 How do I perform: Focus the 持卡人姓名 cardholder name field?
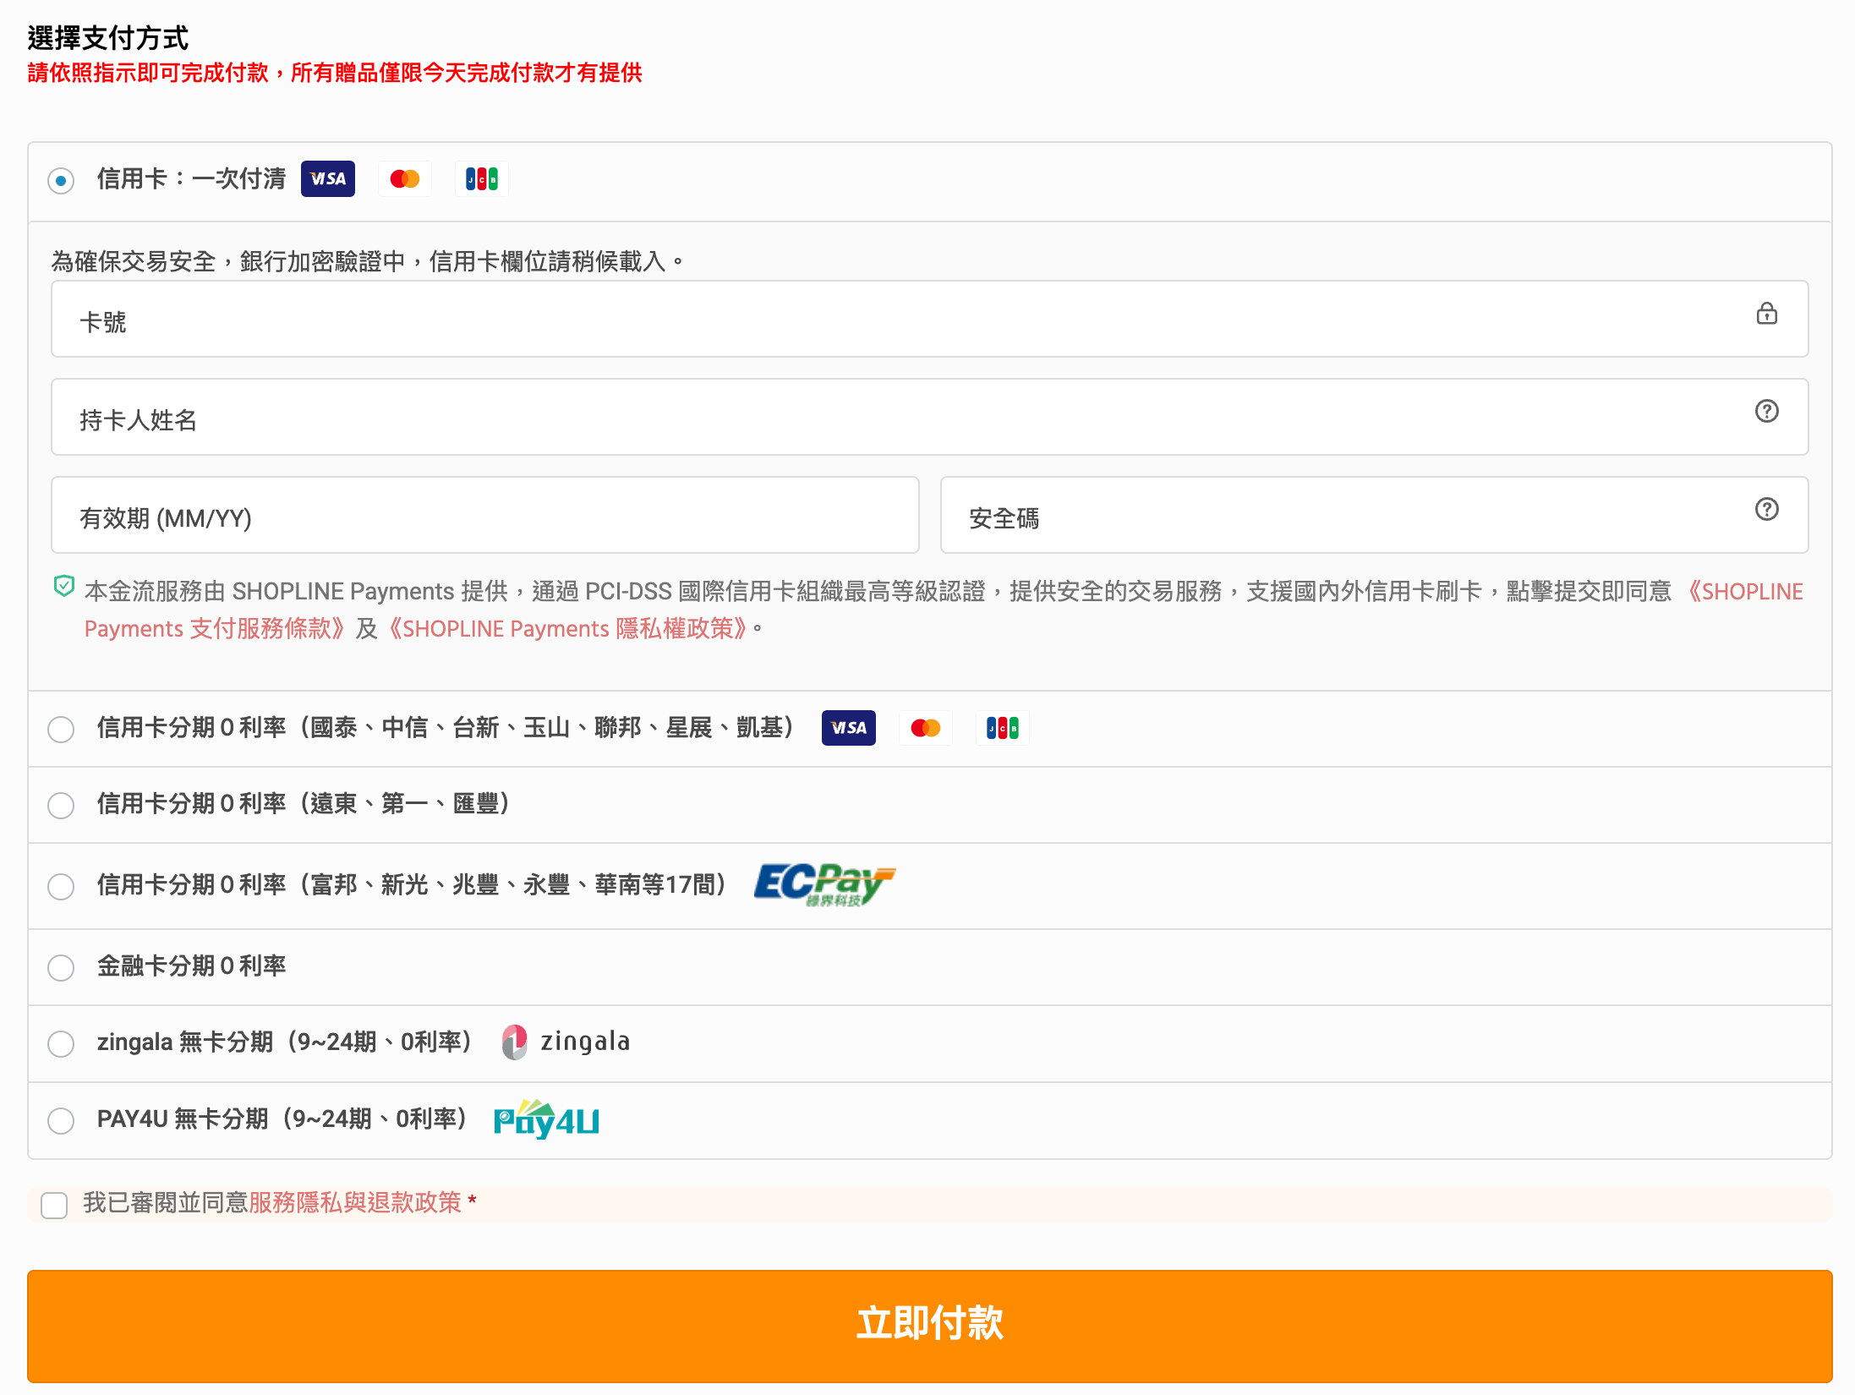930,417
